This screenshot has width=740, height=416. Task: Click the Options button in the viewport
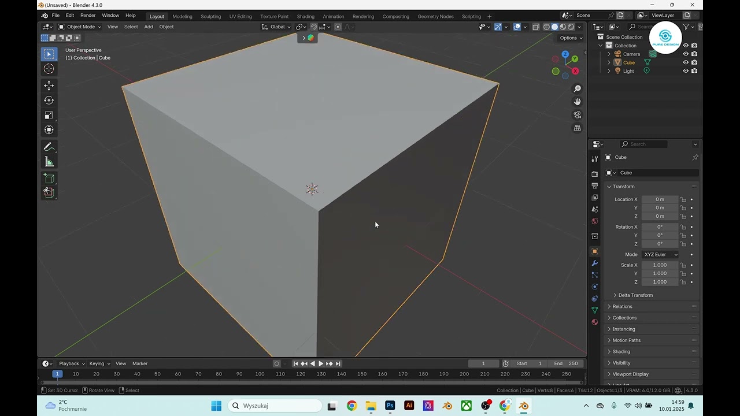pyautogui.click(x=571, y=38)
